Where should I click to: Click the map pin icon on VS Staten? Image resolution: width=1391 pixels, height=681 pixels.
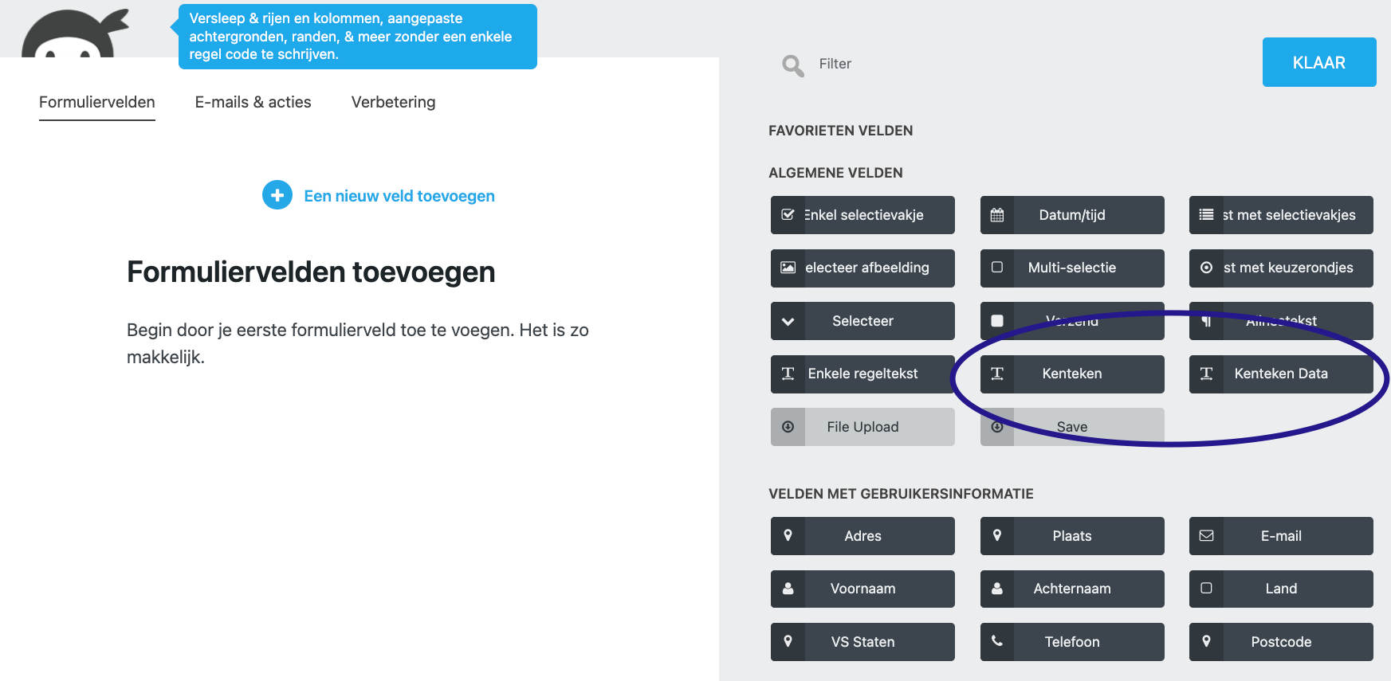click(x=788, y=641)
